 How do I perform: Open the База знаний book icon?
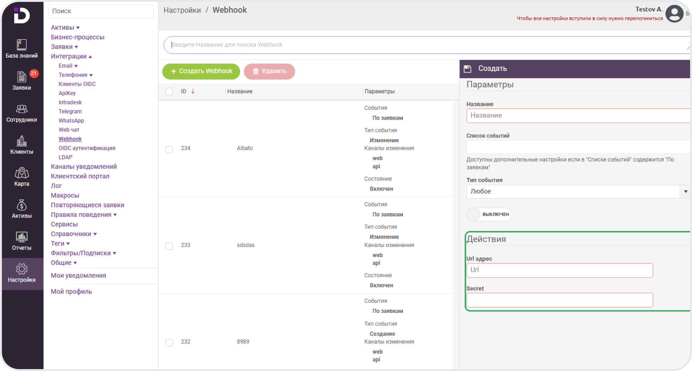21,45
